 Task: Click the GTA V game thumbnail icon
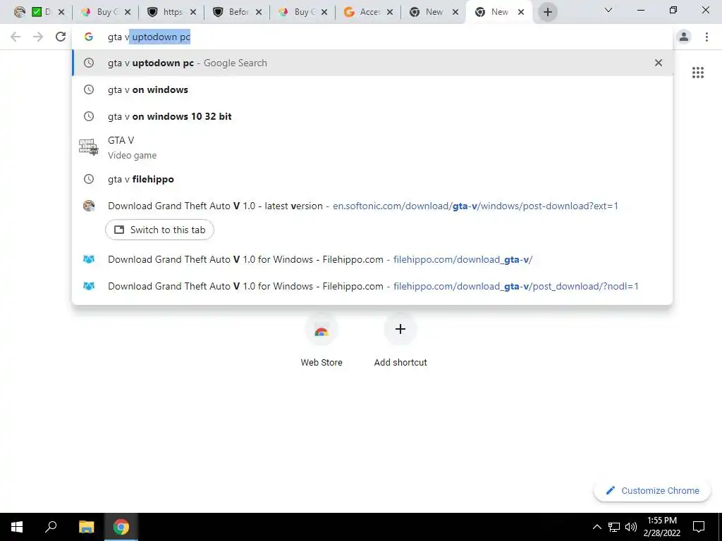(x=88, y=147)
